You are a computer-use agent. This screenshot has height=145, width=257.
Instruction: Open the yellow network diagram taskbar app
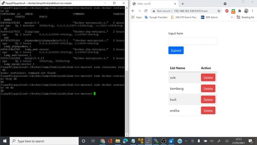pyautogui.click(x=141, y=141)
